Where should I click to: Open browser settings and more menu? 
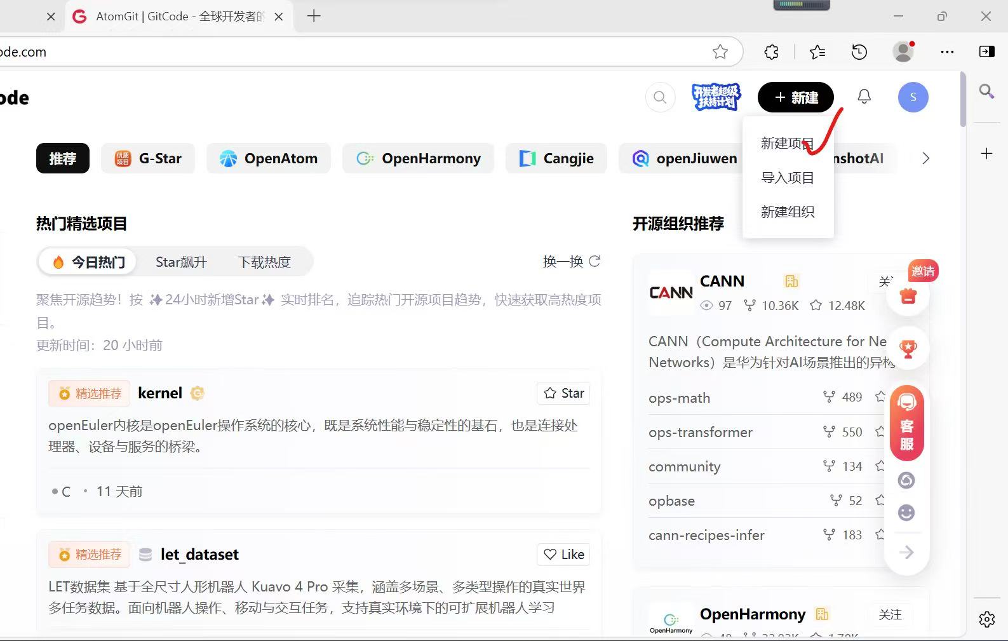[947, 52]
